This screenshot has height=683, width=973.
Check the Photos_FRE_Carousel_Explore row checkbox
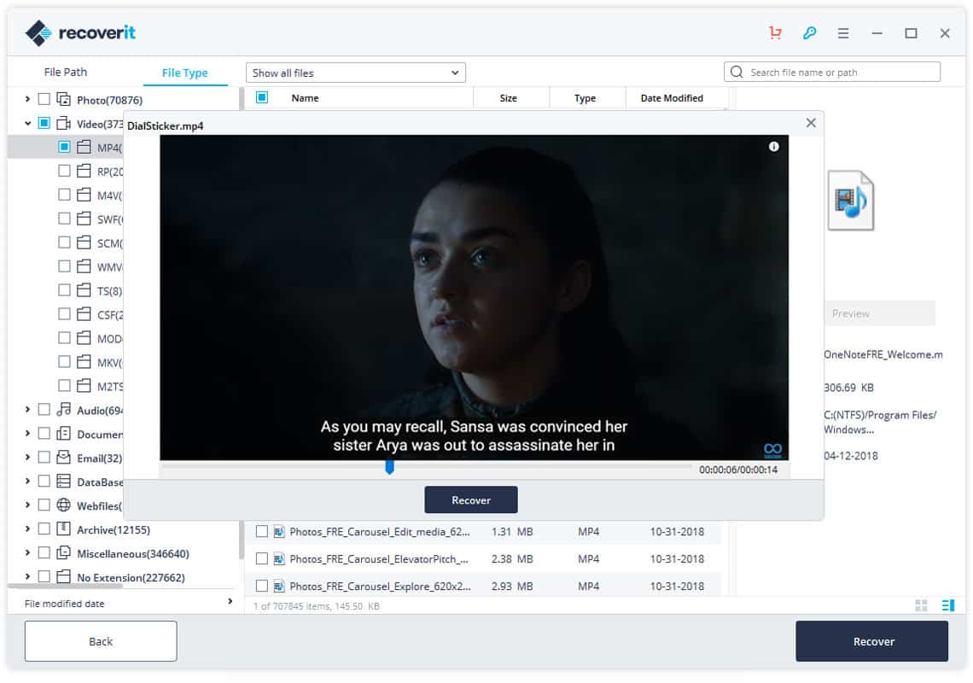pyautogui.click(x=262, y=587)
